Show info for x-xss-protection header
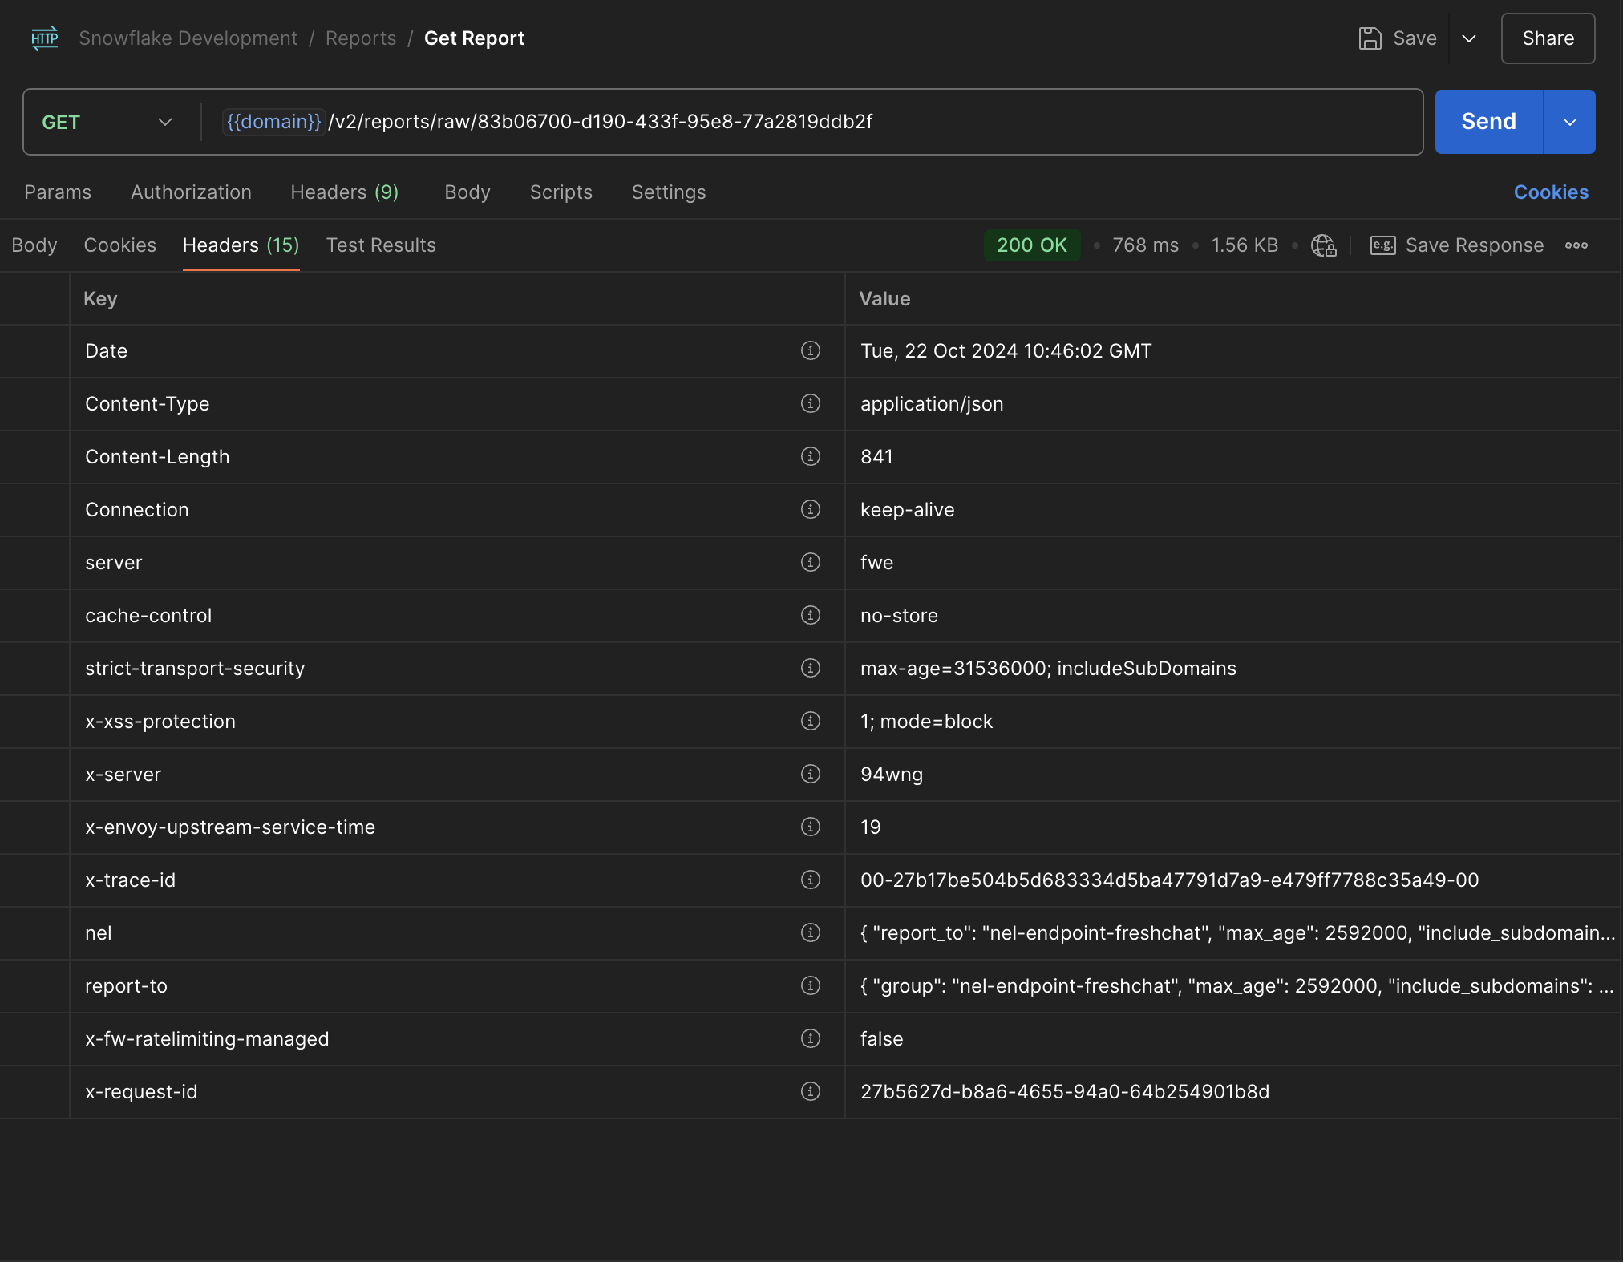Screen dimensions: 1623x1262 (x=811, y=721)
